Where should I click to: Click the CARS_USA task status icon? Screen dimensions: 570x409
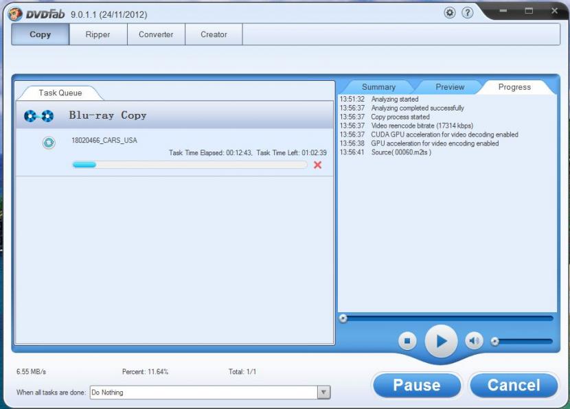(49, 142)
